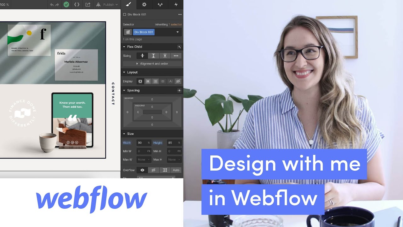
Task: Set sizing to grow if possible
Action: [153, 56]
